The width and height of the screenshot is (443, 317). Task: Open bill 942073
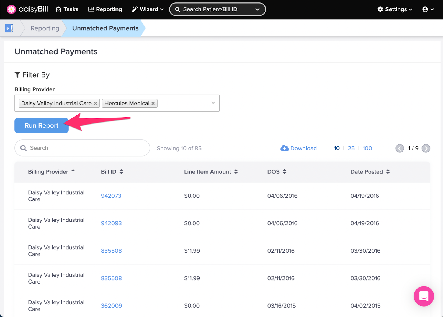[x=111, y=196]
